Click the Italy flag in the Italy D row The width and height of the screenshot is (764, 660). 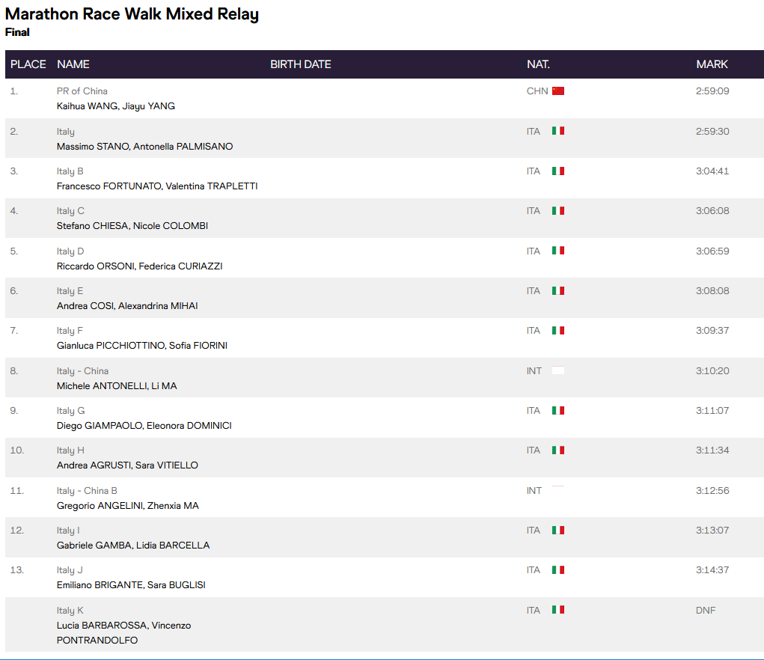(558, 251)
